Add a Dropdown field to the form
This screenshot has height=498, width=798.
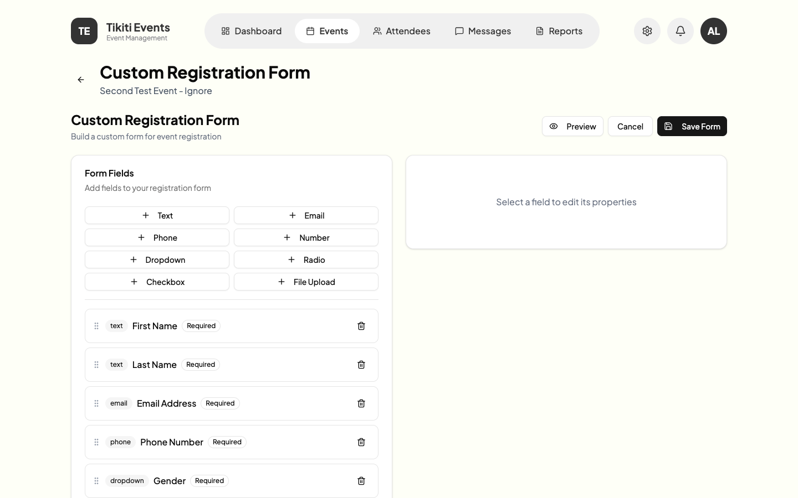point(157,260)
